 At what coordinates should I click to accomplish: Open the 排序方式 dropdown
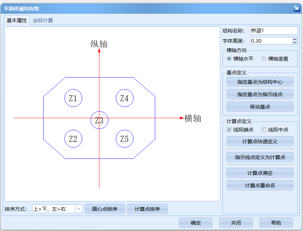[79, 209]
